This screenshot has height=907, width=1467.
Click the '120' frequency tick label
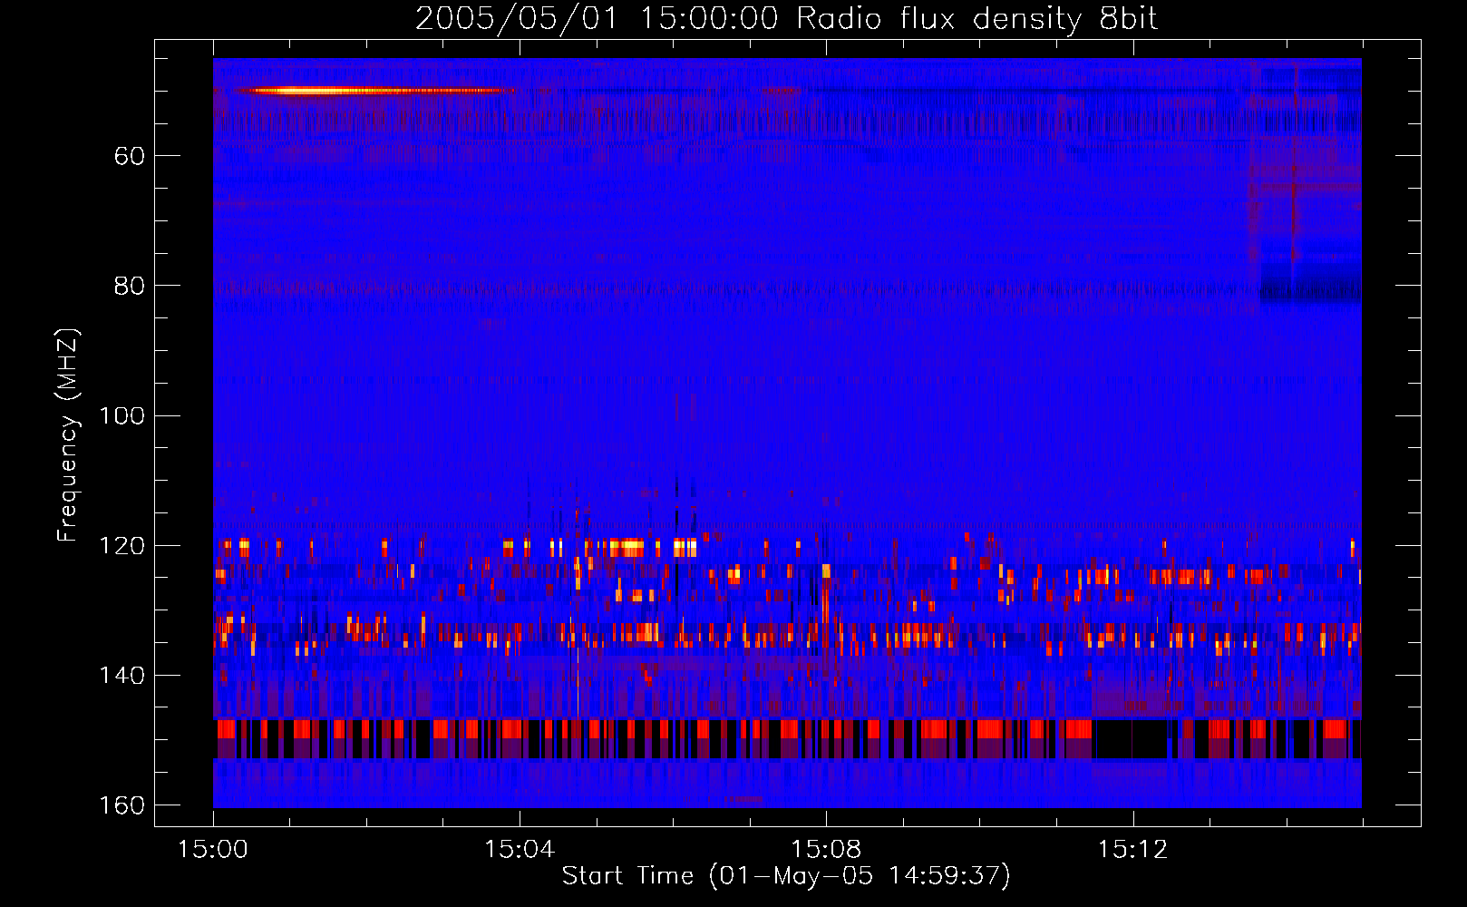click(122, 545)
